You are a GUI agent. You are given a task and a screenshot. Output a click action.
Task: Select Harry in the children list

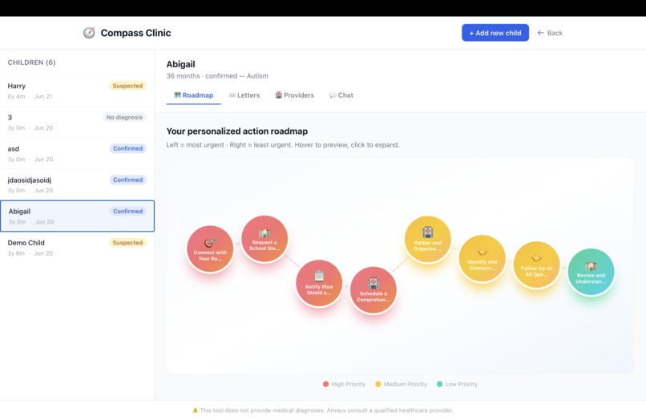[77, 91]
